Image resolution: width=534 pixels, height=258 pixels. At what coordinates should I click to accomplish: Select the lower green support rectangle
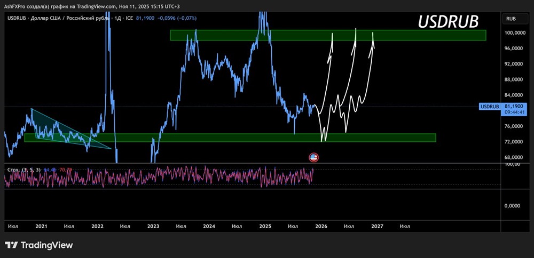(230, 138)
